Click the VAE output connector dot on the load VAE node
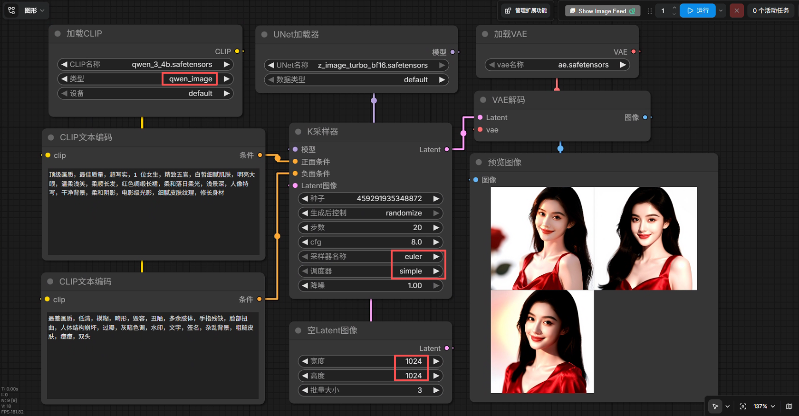Viewport: 799px width, 416px height. point(634,52)
